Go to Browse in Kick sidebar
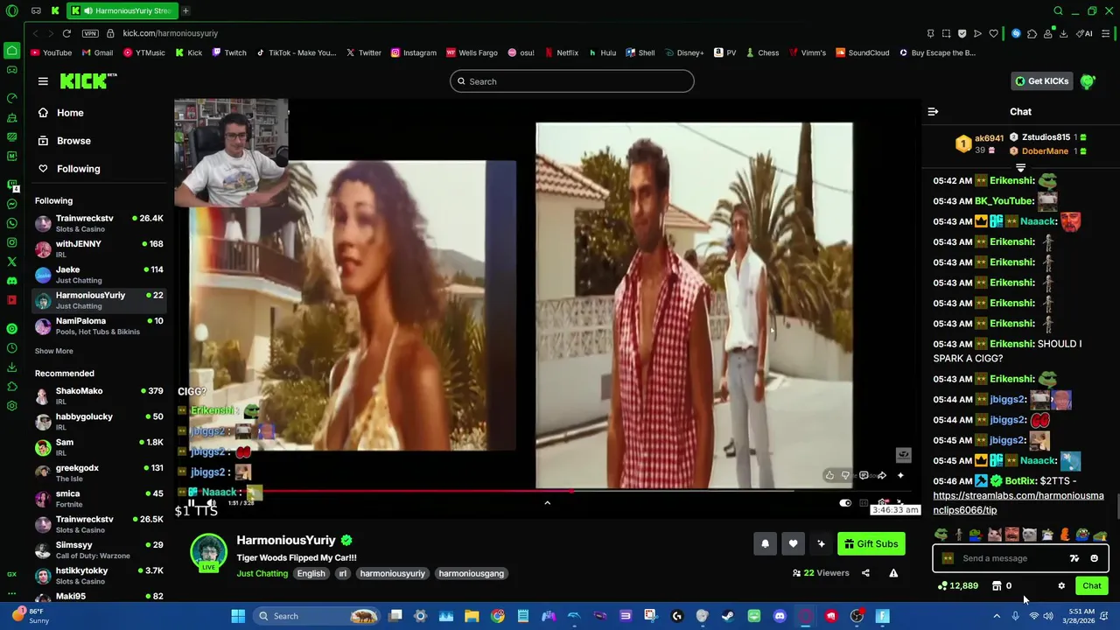This screenshot has height=630, width=1120. (64, 141)
